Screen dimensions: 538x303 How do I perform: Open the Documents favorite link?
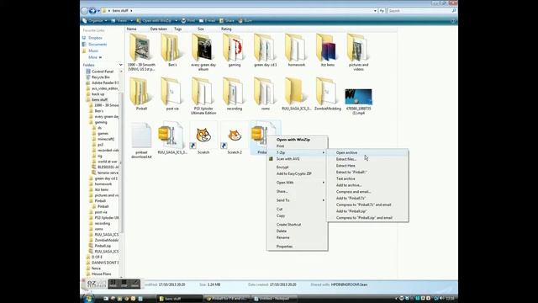coord(94,45)
